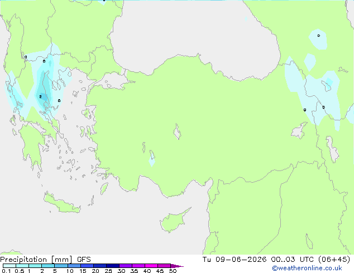The width and height of the screenshot is (354, 273).
Task: Click the legend value '15'
Action: [83, 271]
